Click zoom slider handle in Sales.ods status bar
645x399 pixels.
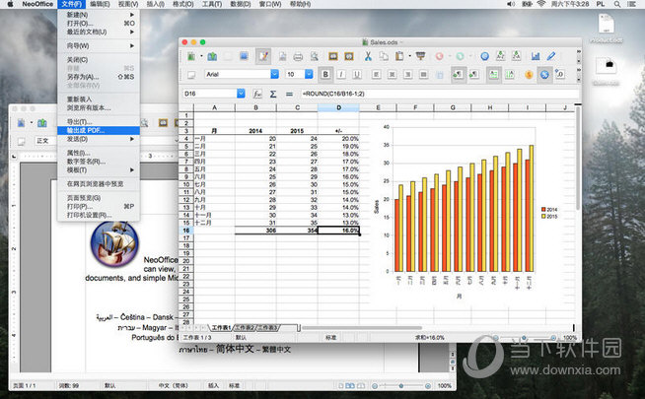point(524,338)
